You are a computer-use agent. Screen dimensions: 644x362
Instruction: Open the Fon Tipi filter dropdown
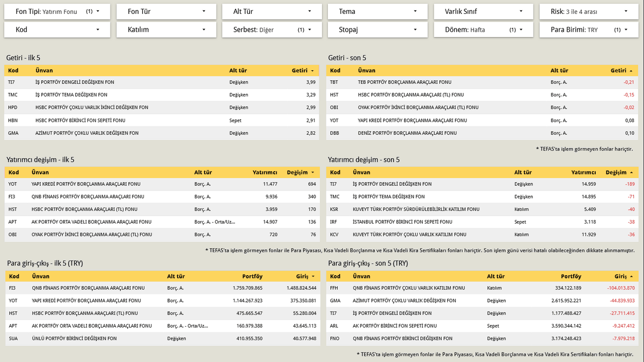coord(57,11)
